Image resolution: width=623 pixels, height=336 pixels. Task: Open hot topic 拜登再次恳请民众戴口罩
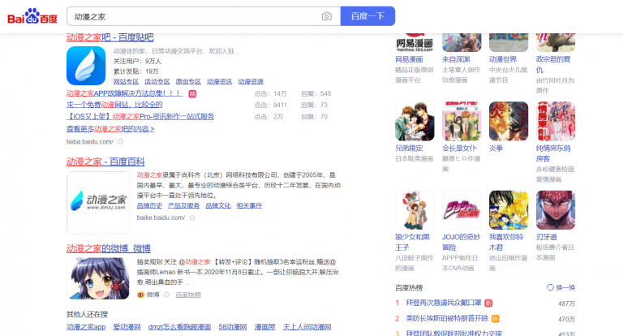point(444,303)
